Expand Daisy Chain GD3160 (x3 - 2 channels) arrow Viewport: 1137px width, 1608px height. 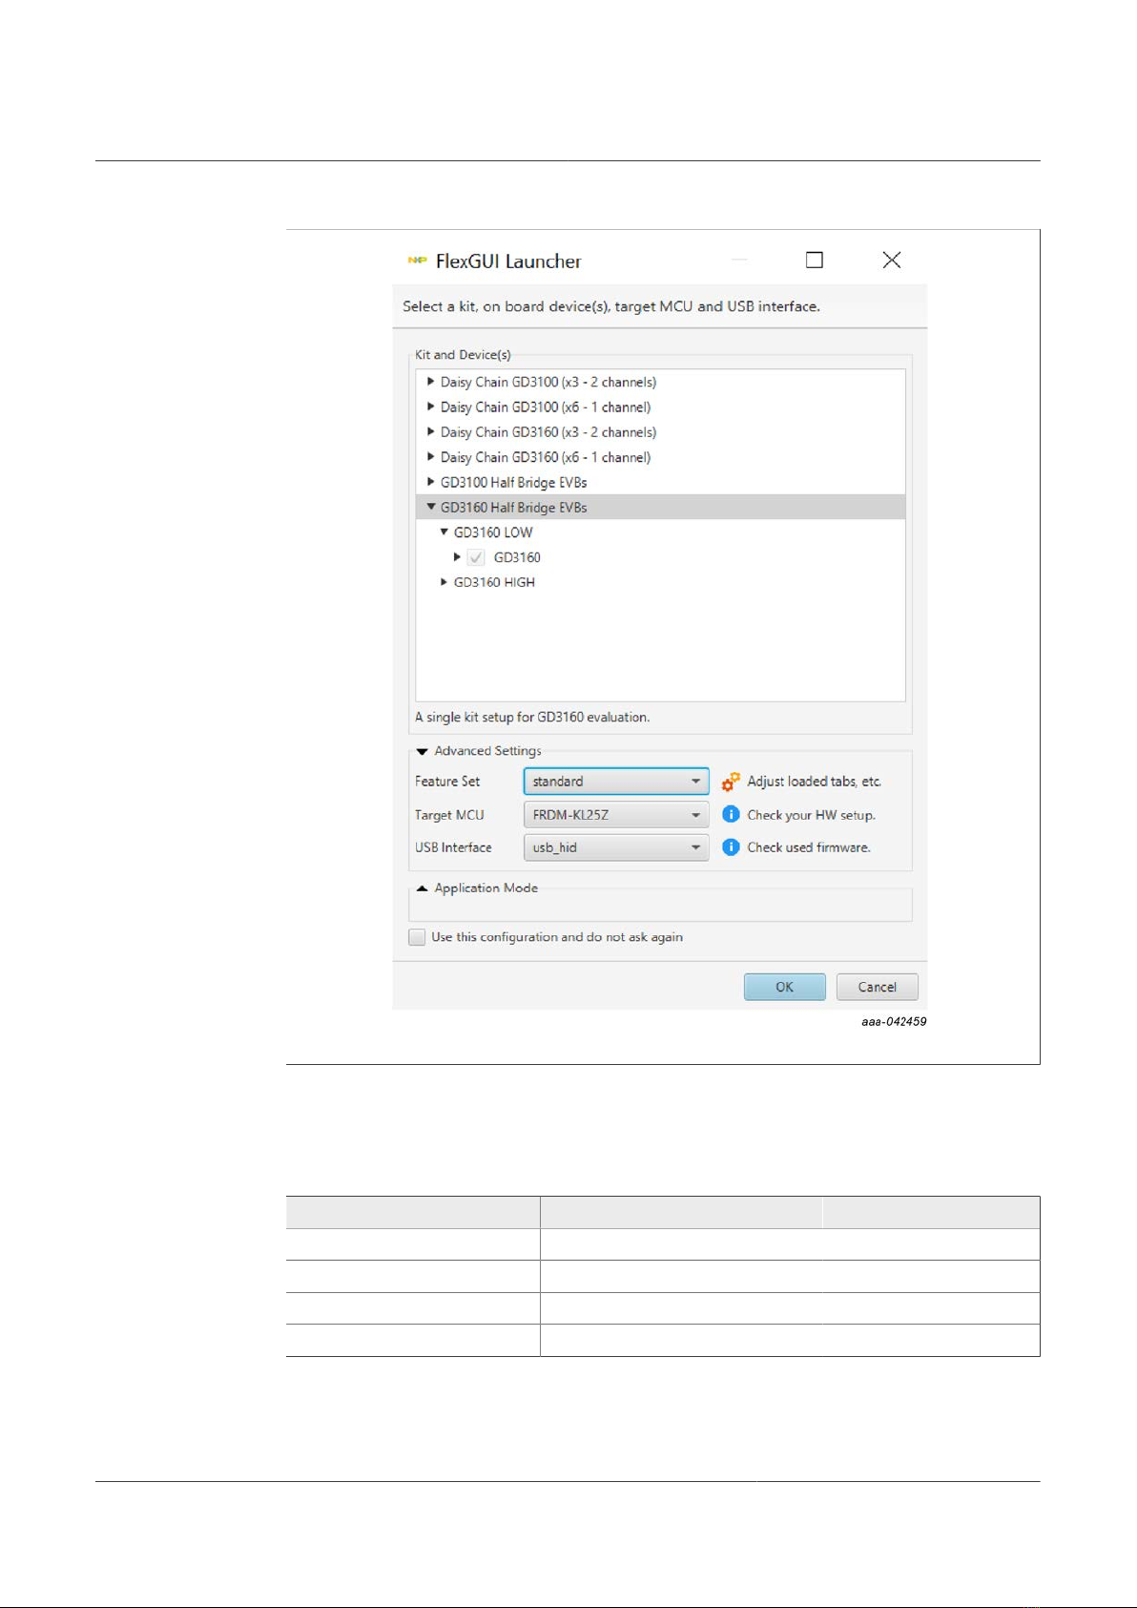click(x=431, y=431)
